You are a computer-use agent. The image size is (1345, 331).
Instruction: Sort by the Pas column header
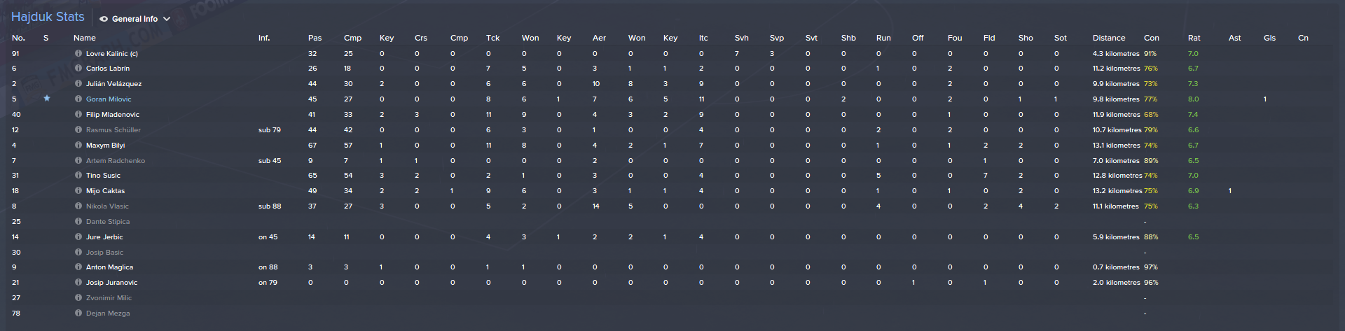pos(315,38)
